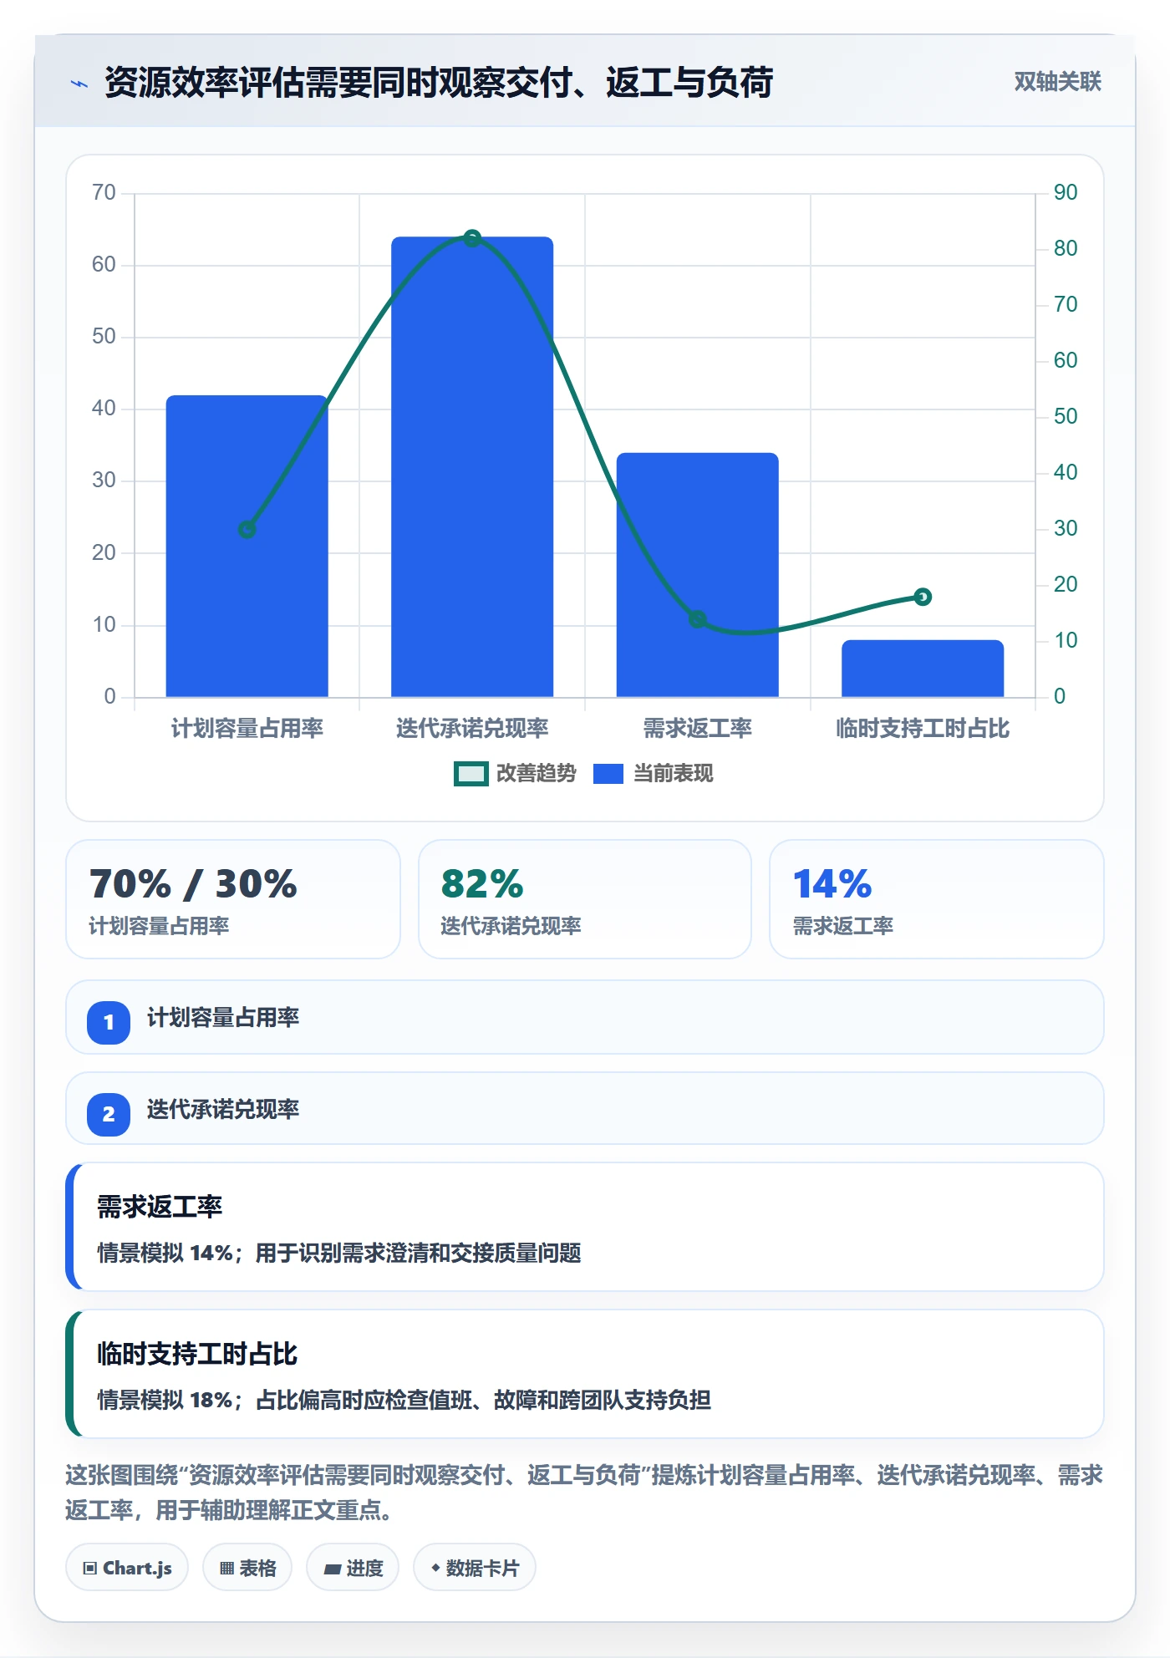Image resolution: width=1170 pixels, height=1658 pixels.
Task: Click the 82% 迭代承诺兑现率 stat card
Action: pos(585,899)
